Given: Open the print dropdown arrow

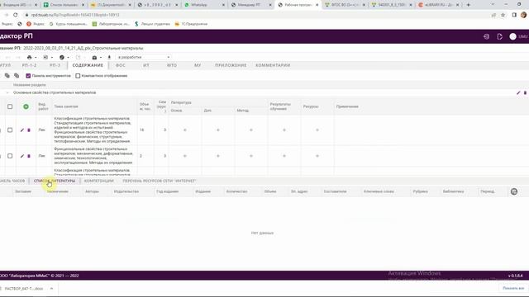Looking at the screenshot, I should [x=36, y=58].
